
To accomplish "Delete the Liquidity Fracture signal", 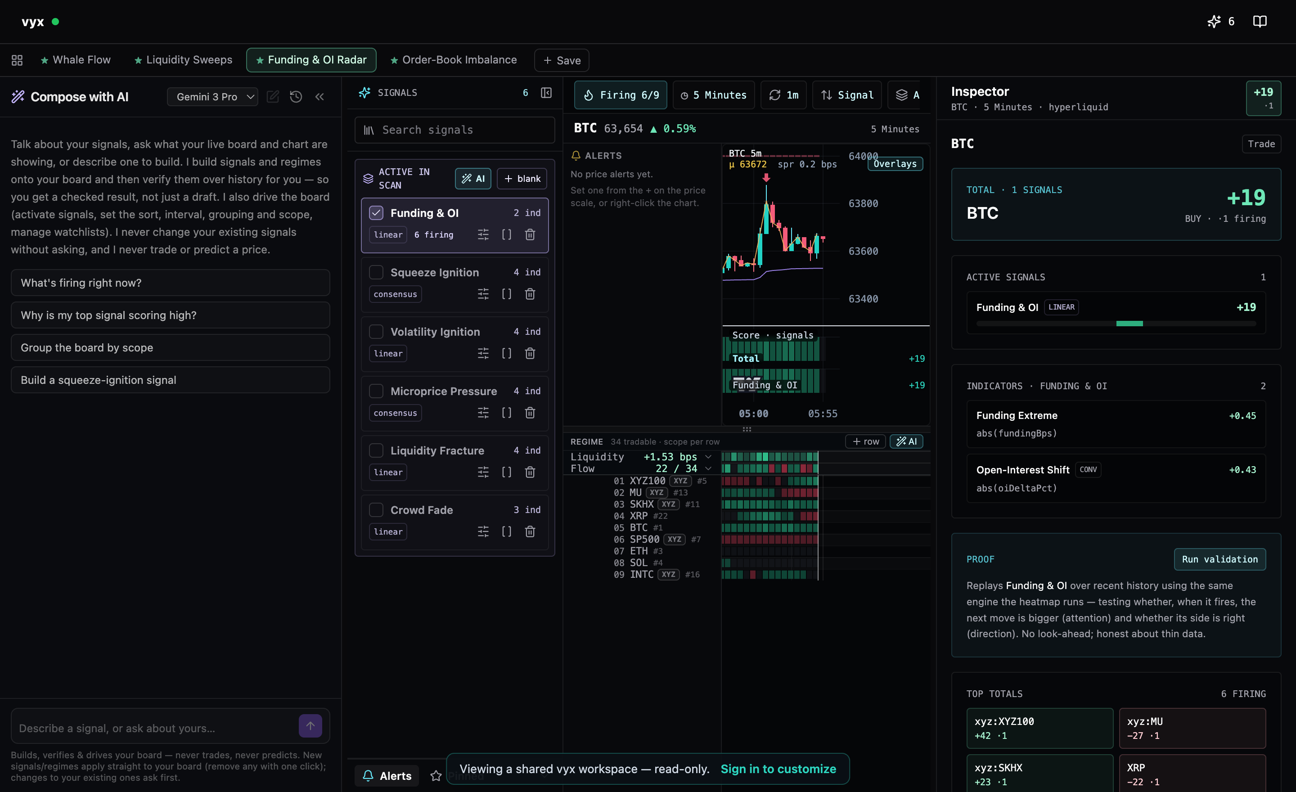I will click(530, 472).
